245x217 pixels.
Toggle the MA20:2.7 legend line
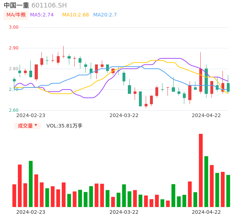tap(105, 15)
